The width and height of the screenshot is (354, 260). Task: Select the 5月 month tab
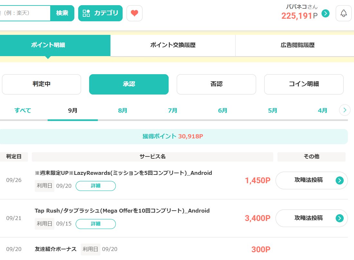(x=273, y=110)
